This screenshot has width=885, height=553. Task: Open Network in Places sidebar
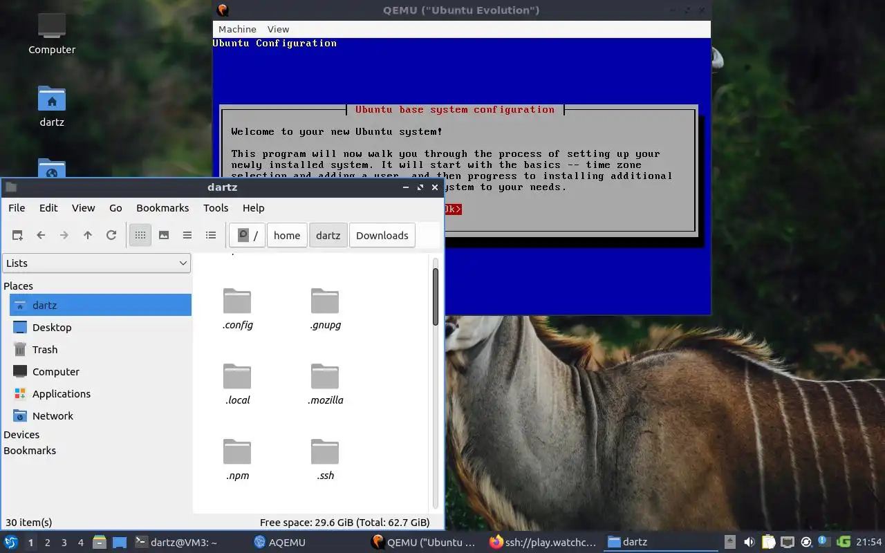click(x=100, y=415)
